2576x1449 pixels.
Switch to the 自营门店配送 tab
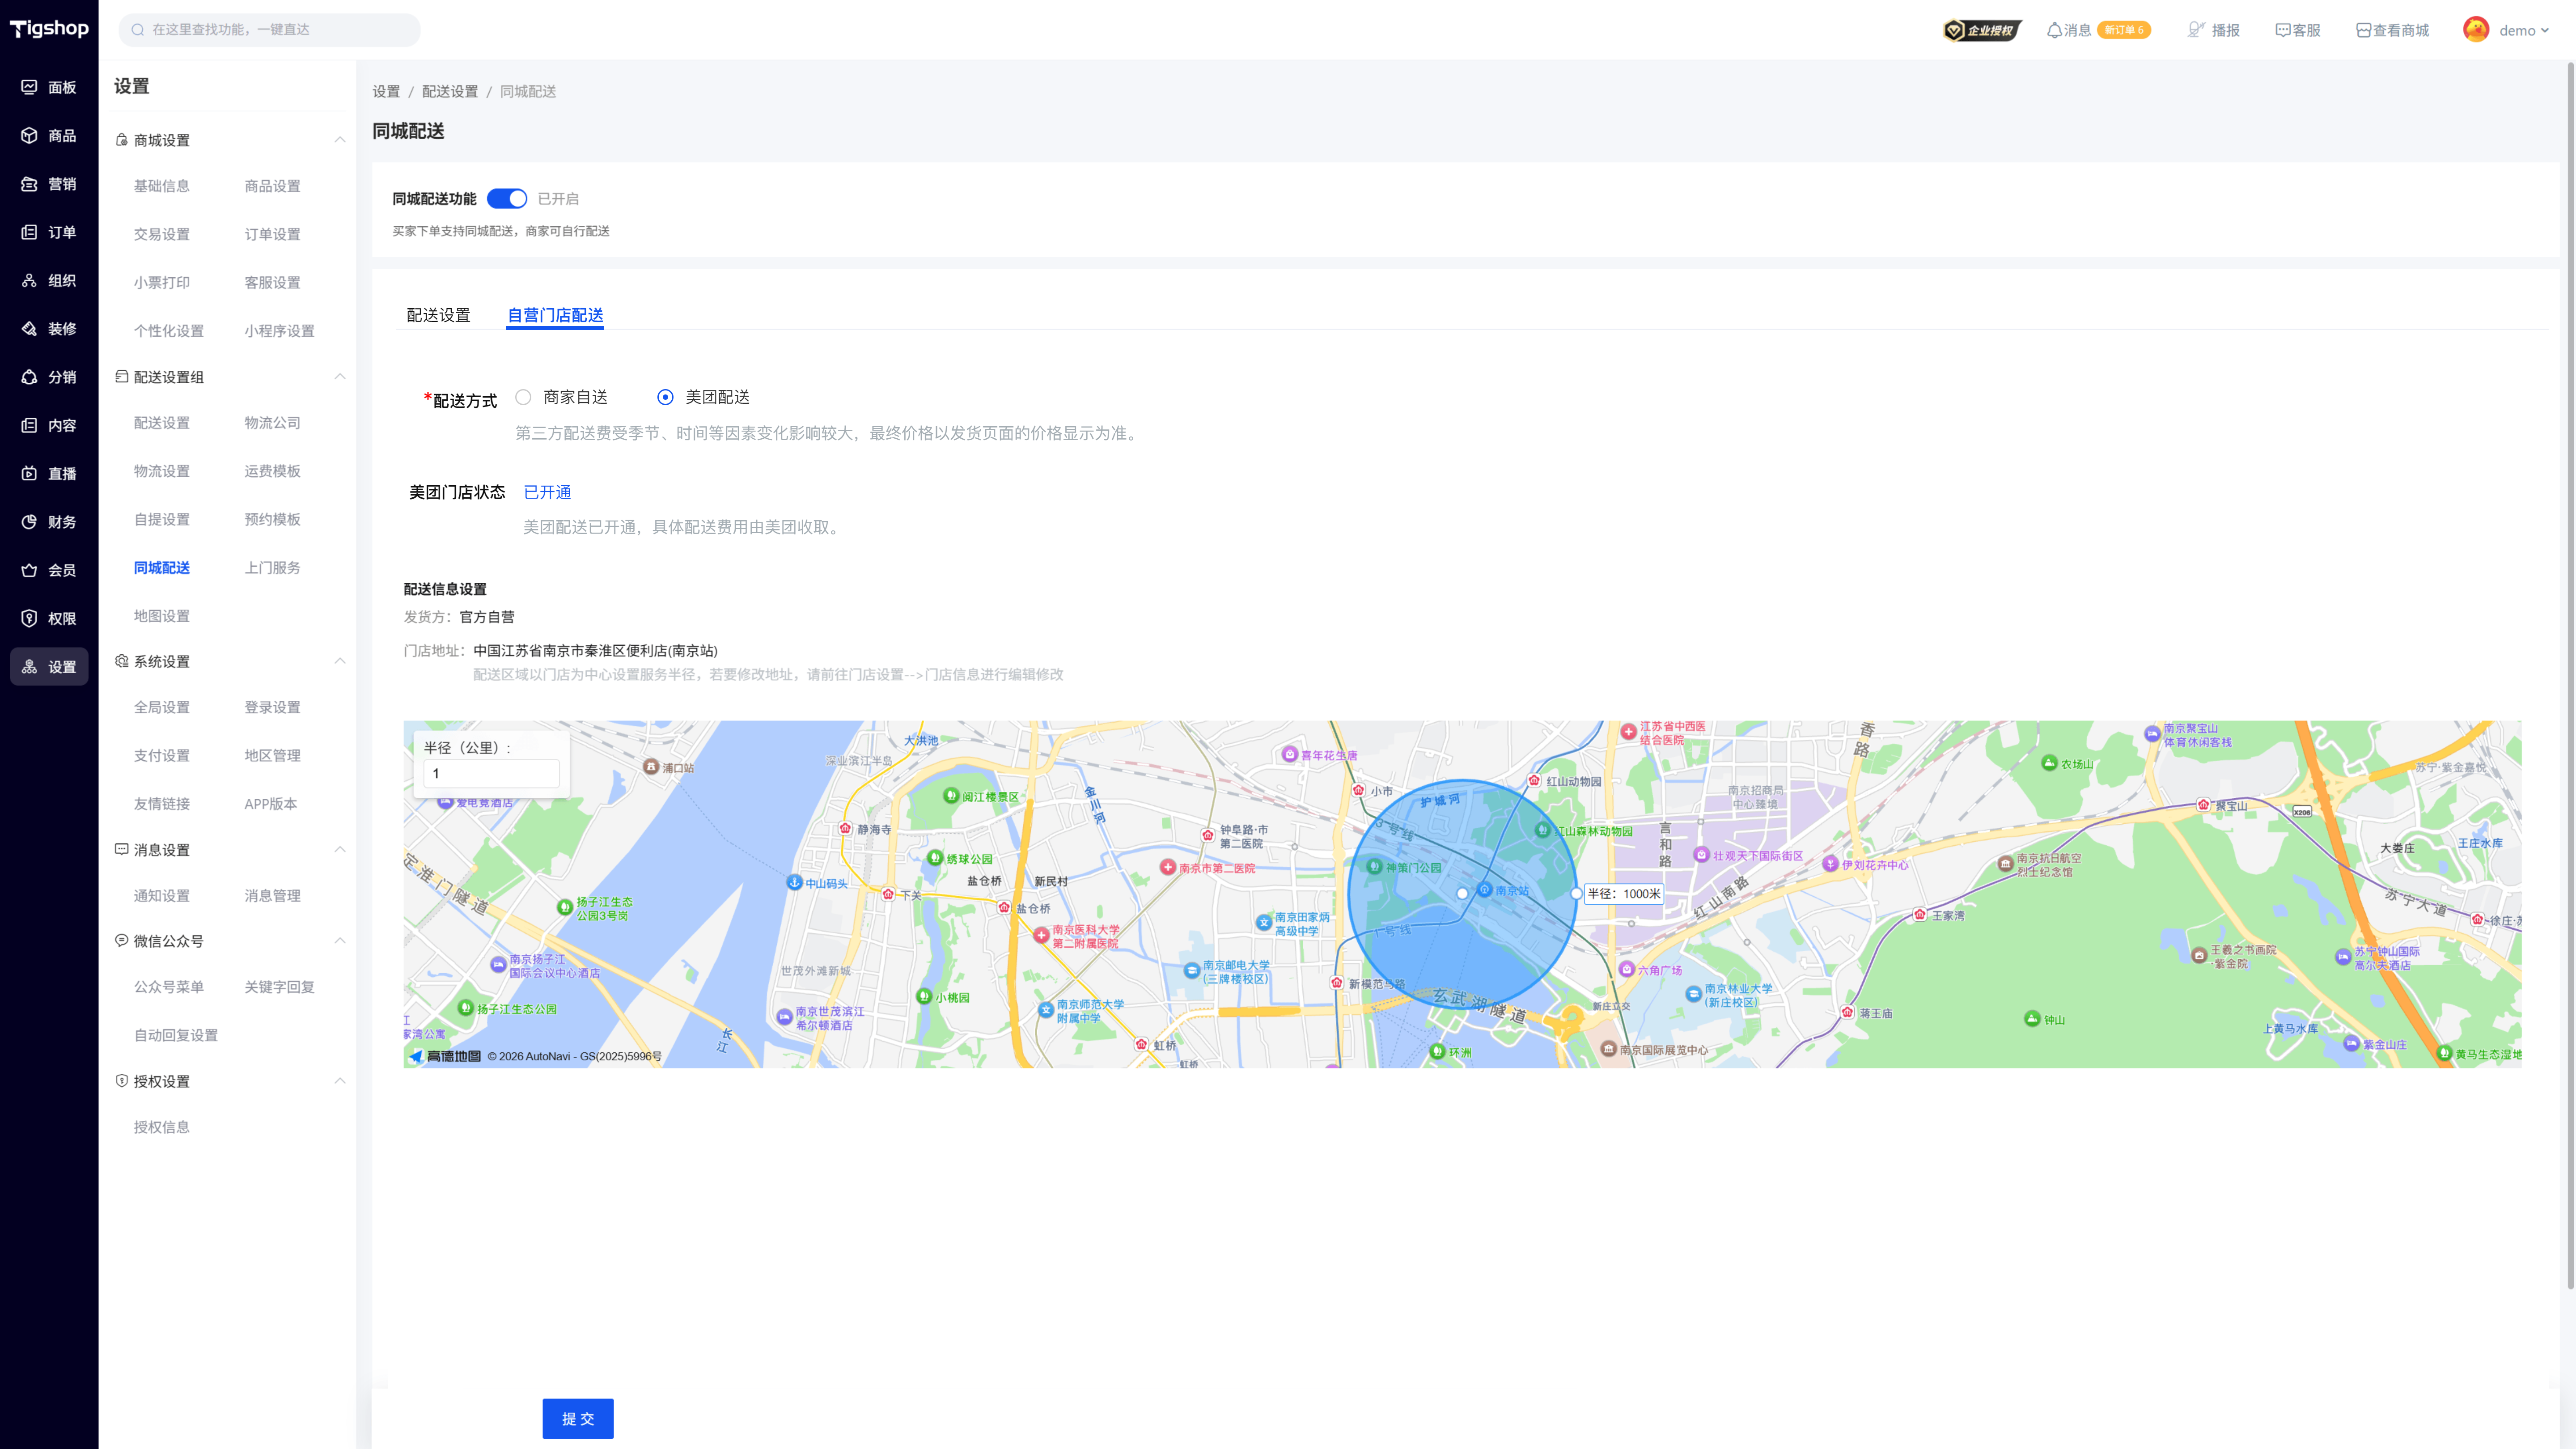tap(555, 315)
